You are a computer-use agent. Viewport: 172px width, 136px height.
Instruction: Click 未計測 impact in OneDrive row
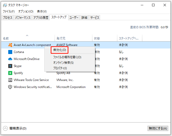[x=123, y=59]
